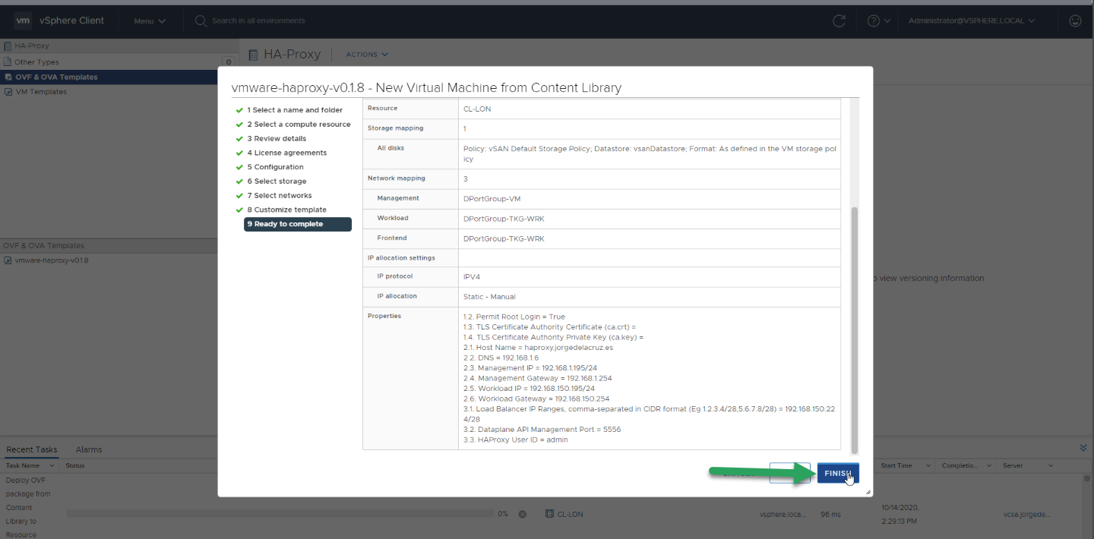Screen dimensions: 1094x539
Task: Click the Workload network mapping label
Action: point(393,218)
